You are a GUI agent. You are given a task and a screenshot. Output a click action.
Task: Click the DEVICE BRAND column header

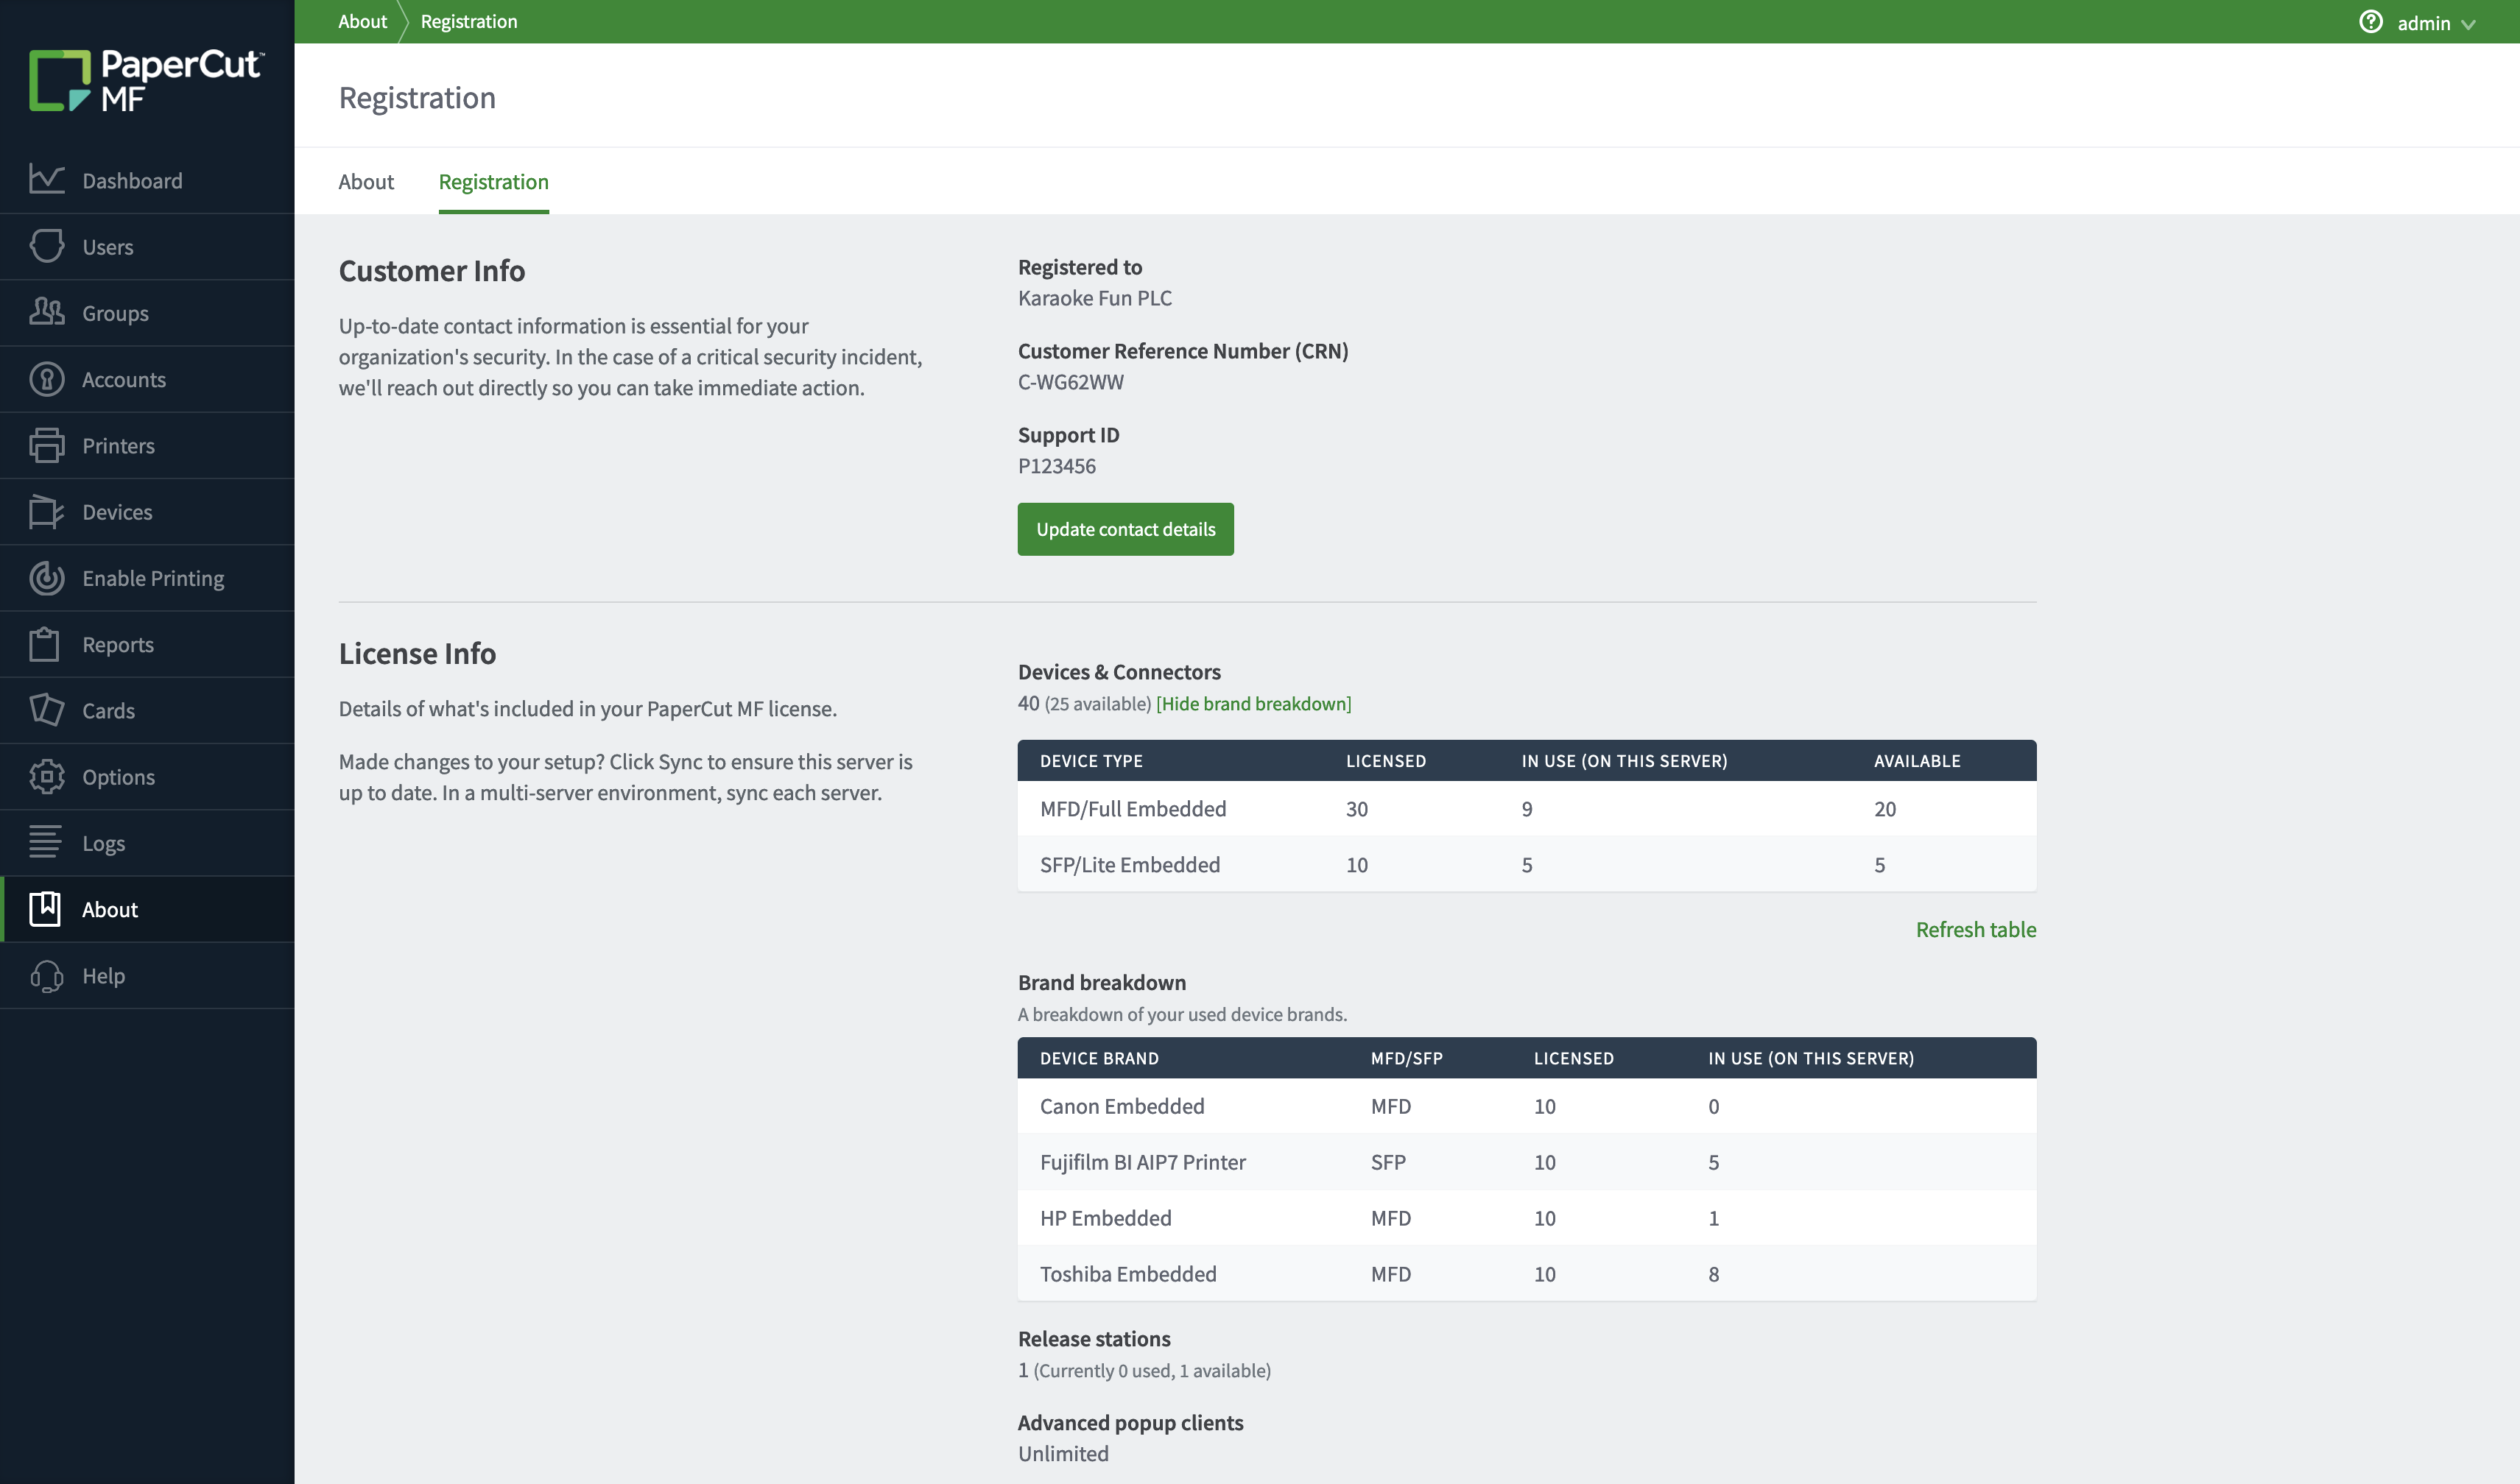tap(1099, 1058)
